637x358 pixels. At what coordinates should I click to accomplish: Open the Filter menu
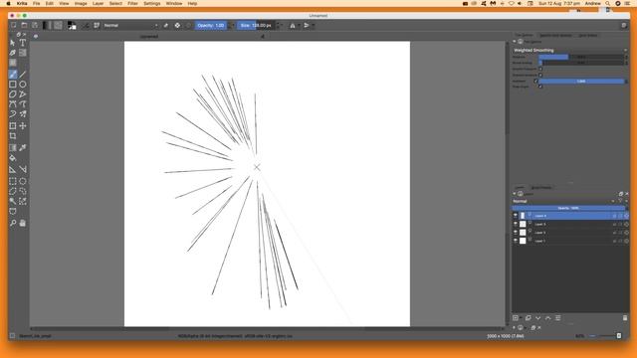[x=132, y=3]
